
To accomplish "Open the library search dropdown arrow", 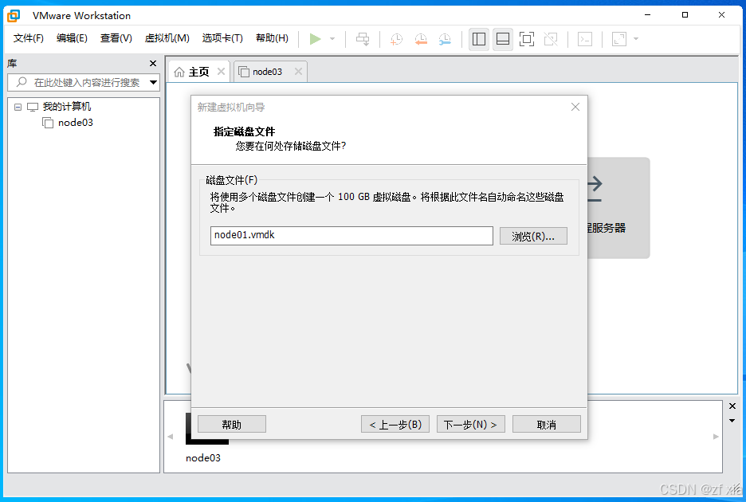I will (x=153, y=82).
